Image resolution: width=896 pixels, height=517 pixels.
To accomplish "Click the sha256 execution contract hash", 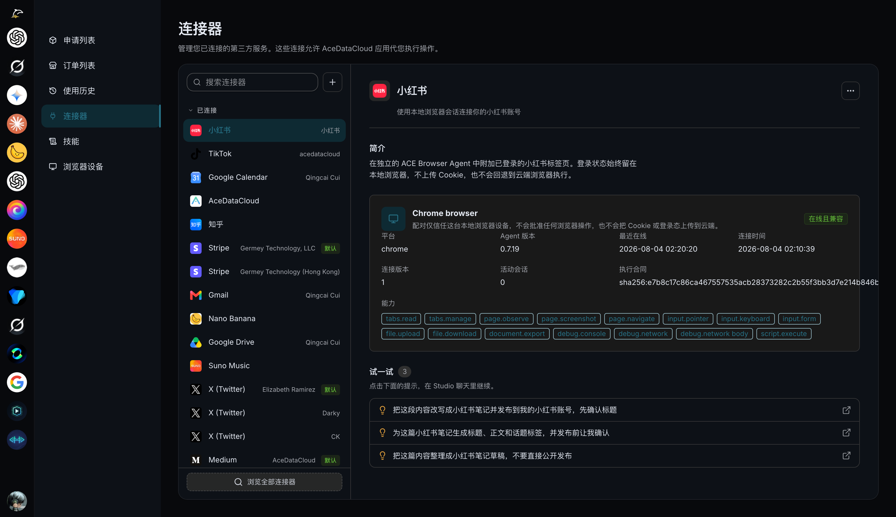I will (749, 282).
